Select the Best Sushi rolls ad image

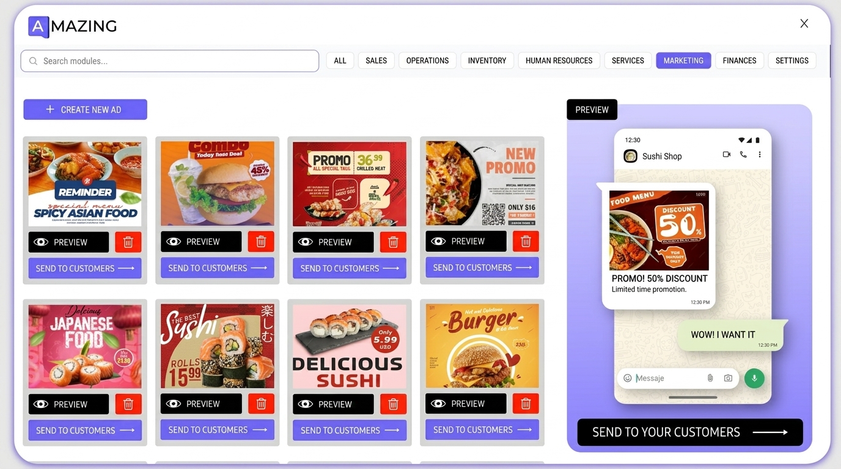pos(218,346)
